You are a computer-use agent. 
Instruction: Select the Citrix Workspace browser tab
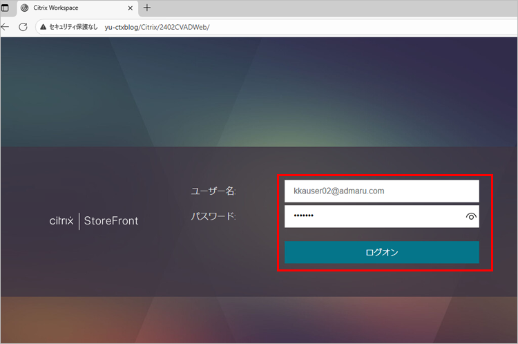pyautogui.click(x=69, y=8)
